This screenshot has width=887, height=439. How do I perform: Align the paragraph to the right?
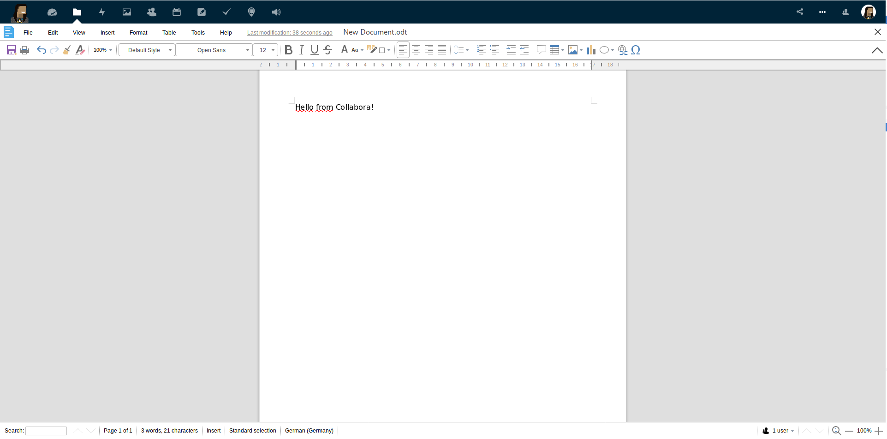(429, 50)
